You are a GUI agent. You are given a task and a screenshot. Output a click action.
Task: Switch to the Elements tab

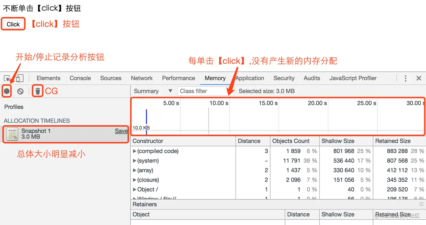[x=48, y=78]
